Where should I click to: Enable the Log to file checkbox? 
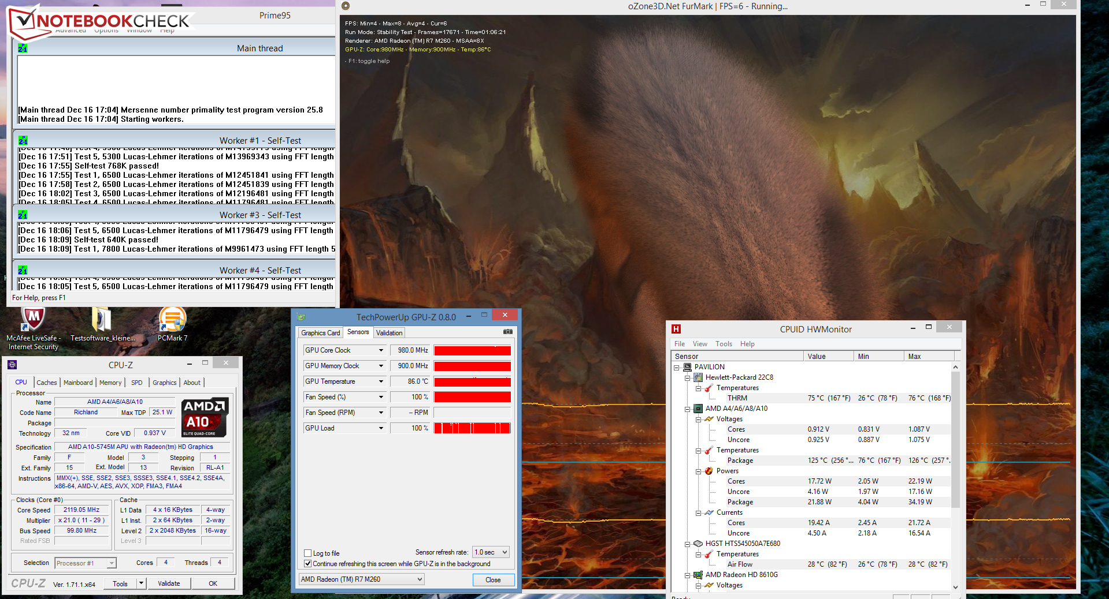coord(308,553)
